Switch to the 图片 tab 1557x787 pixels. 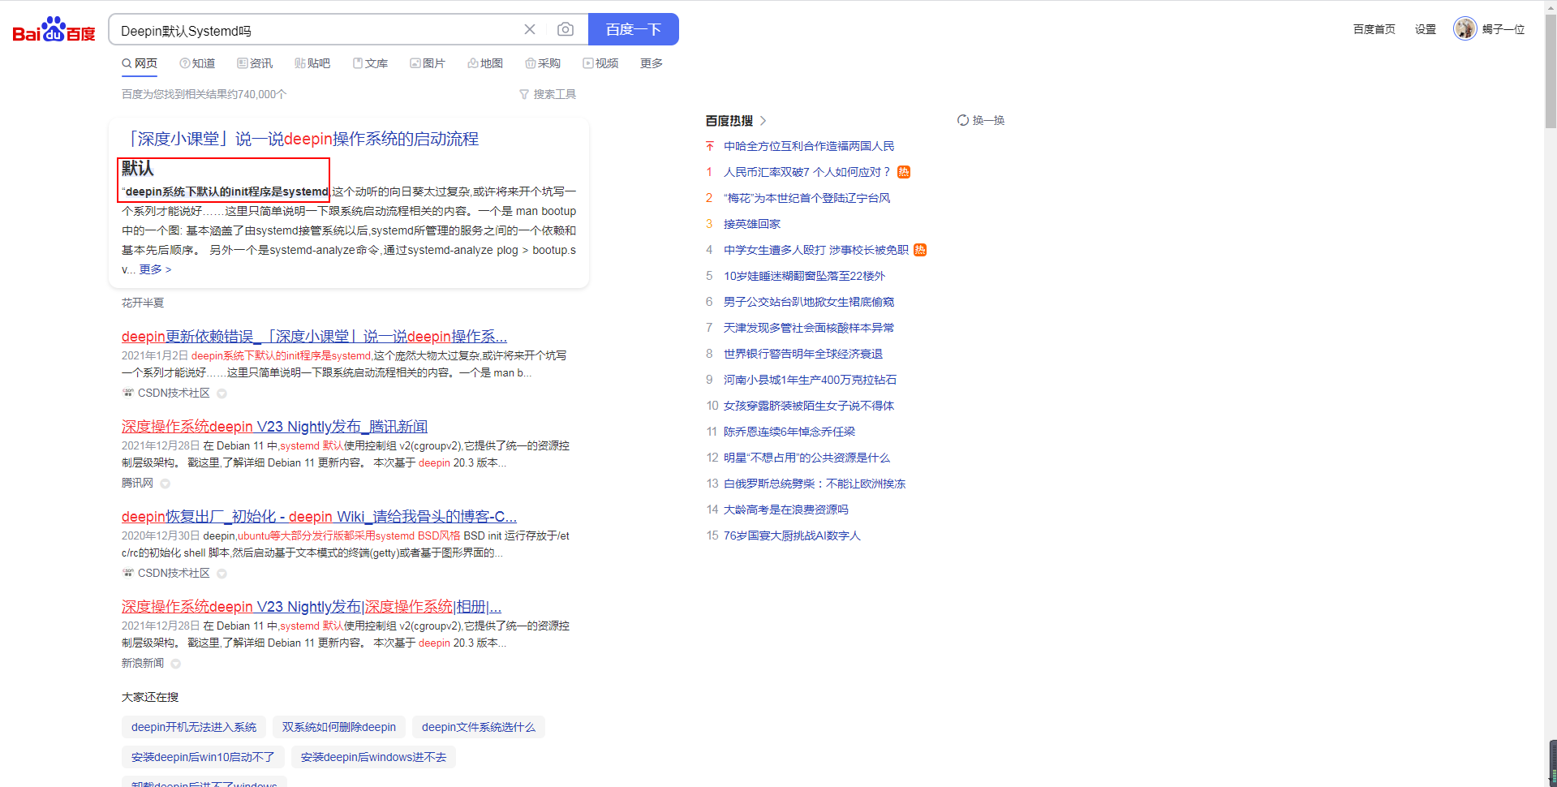[x=428, y=63]
